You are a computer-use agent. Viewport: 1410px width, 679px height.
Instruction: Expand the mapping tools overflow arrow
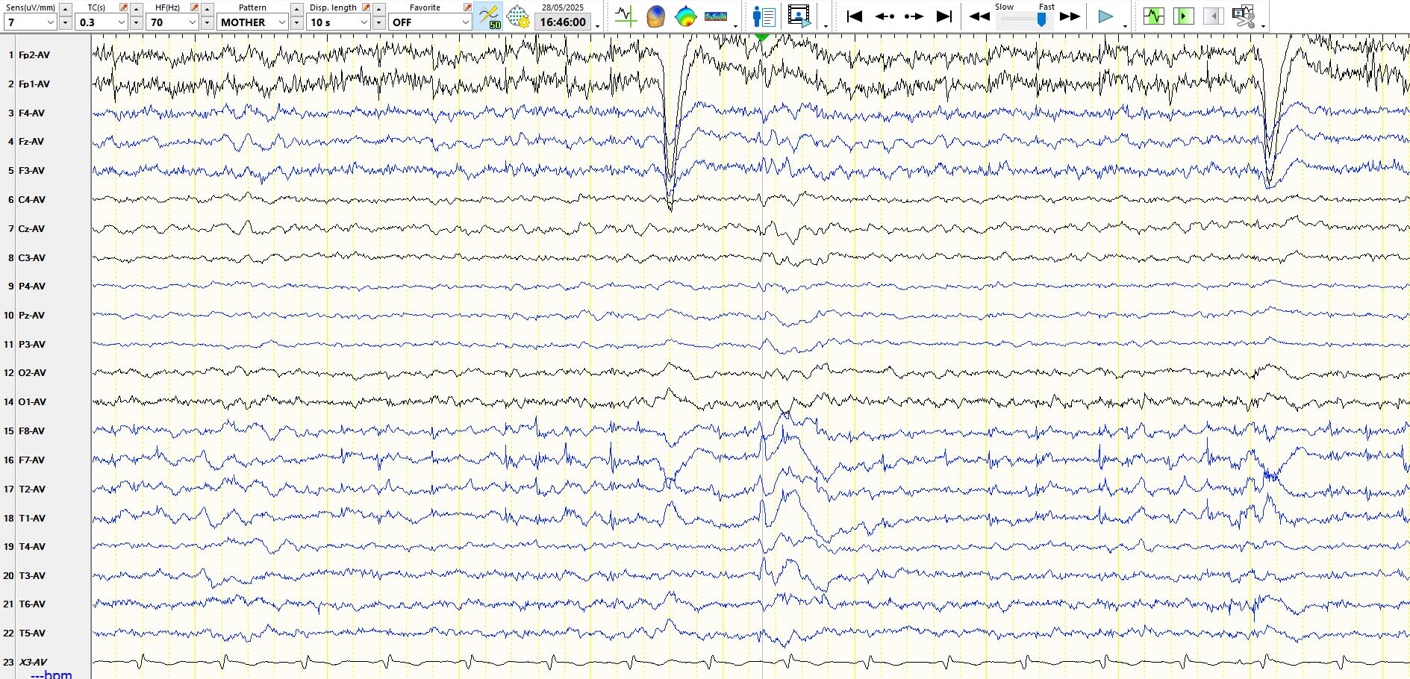point(736,26)
